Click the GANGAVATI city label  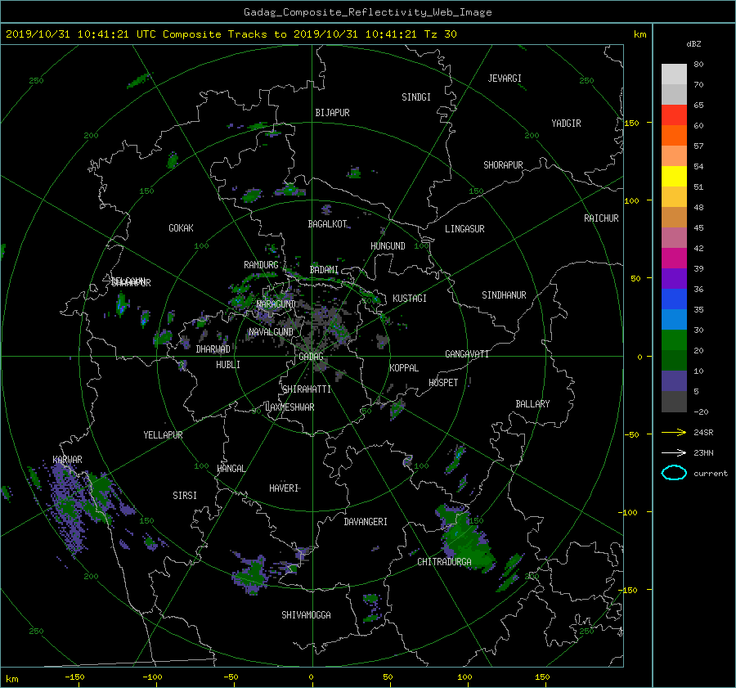467,353
